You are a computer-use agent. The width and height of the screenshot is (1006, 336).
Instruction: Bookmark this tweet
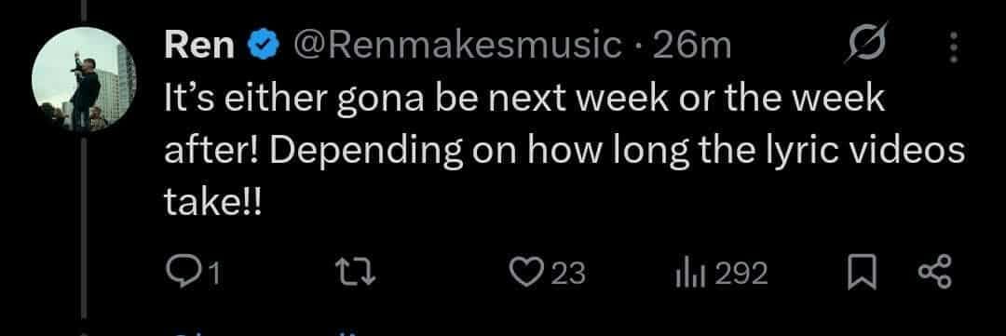(x=863, y=275)
